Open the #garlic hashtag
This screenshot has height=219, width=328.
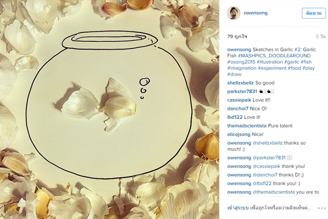(x=292, y=62)
